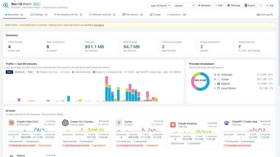Click the OpenAI logo in Provider breakdown
The image size is (280, 157).
point(218,84)
